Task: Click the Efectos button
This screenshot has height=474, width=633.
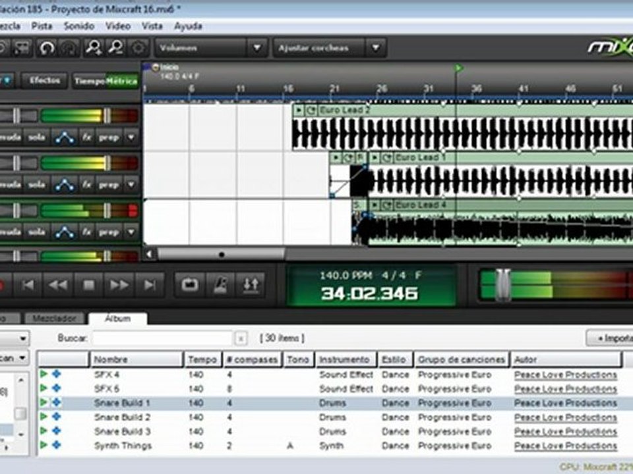Action: 45,80
